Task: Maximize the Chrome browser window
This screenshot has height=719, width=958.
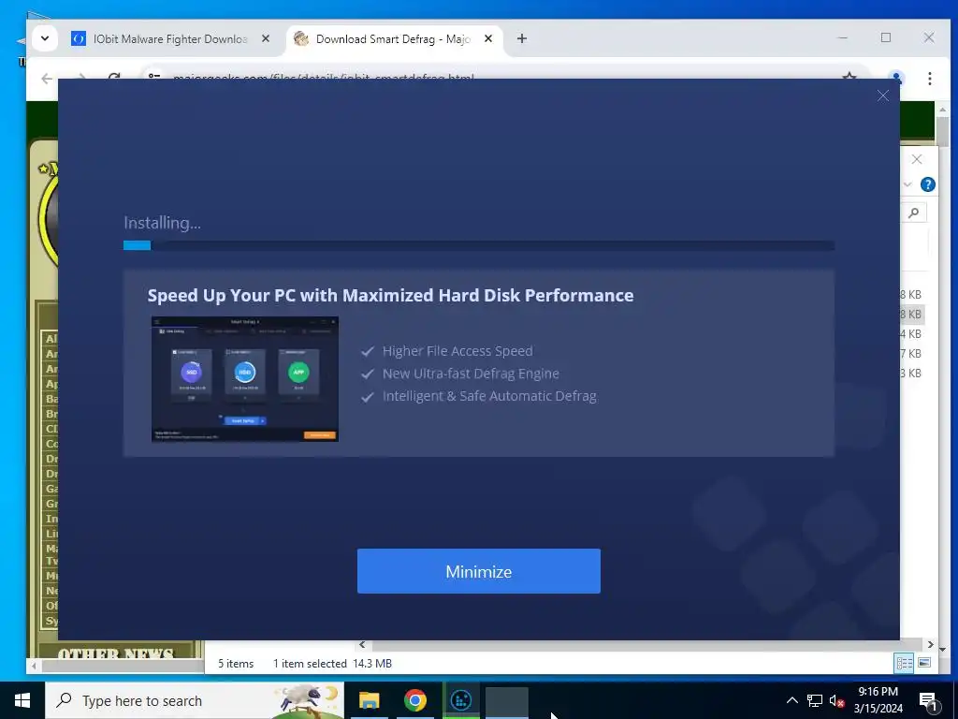Action: [886, 37]
